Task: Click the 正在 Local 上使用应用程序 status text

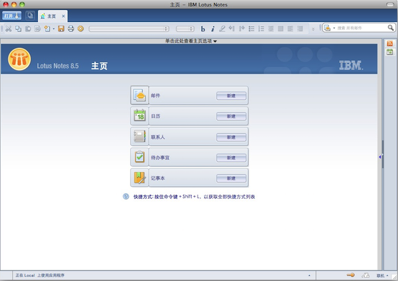Action: pos(40,275)
